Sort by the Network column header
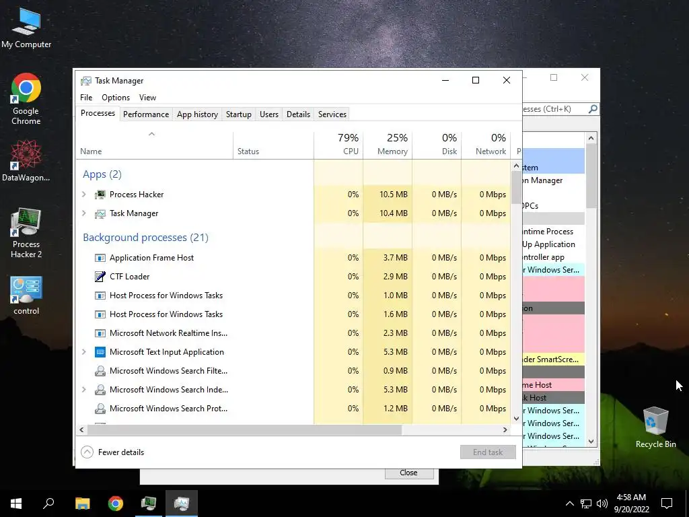Viewport: 689px width, 517px height. point(486,144)
